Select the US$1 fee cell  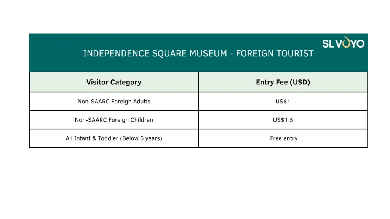tap(283, 102)
